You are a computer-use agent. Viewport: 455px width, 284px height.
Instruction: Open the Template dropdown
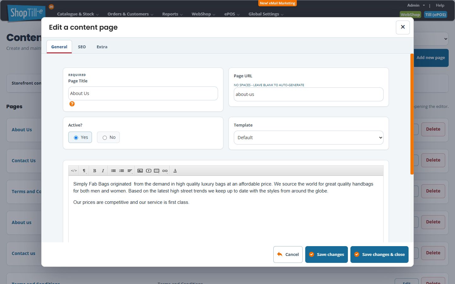pos(309,138)
